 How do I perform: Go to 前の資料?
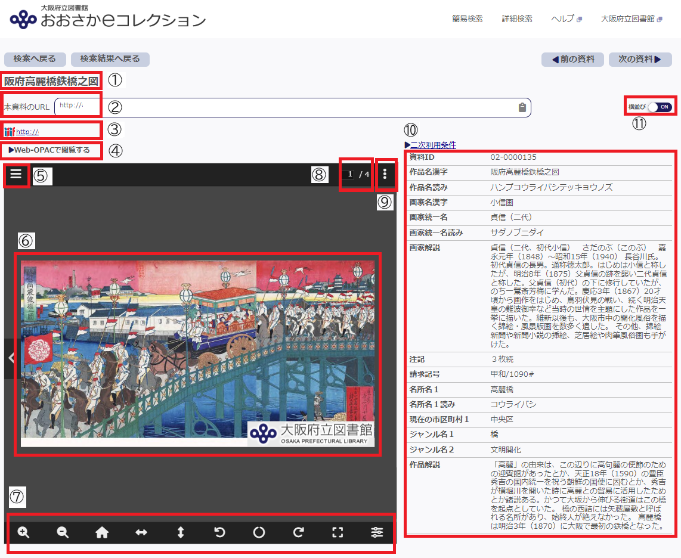coord(573,59)
